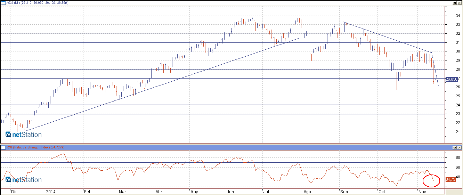
Task: Click the 80 RSI axis label
Action: point(458,157)
